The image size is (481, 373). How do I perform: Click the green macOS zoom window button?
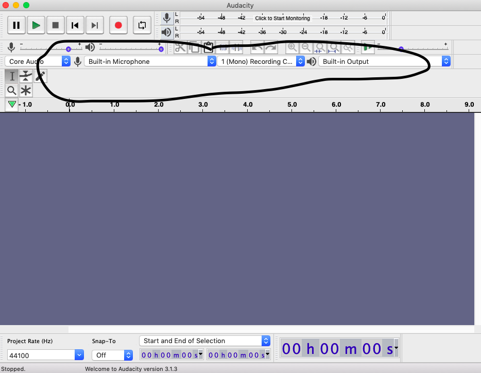(26, 5)
